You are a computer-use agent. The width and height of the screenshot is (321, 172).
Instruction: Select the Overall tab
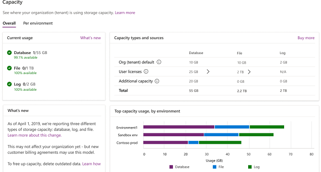(x=9, y=23)
